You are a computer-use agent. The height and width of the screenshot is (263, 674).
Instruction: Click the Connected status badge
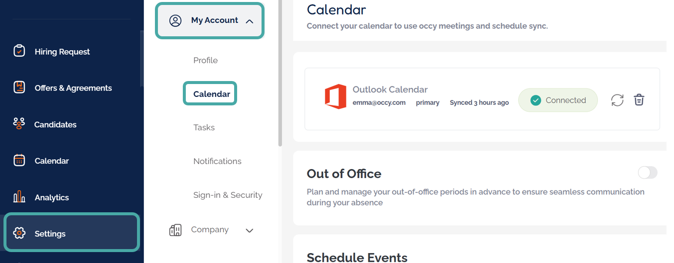tap(558, 100)
